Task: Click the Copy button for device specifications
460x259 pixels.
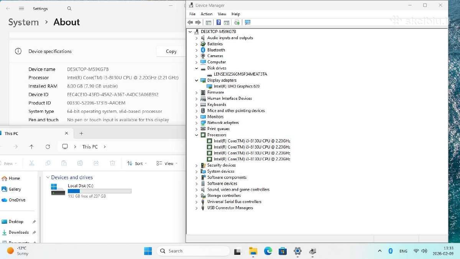Action: [x=171, y=51]
